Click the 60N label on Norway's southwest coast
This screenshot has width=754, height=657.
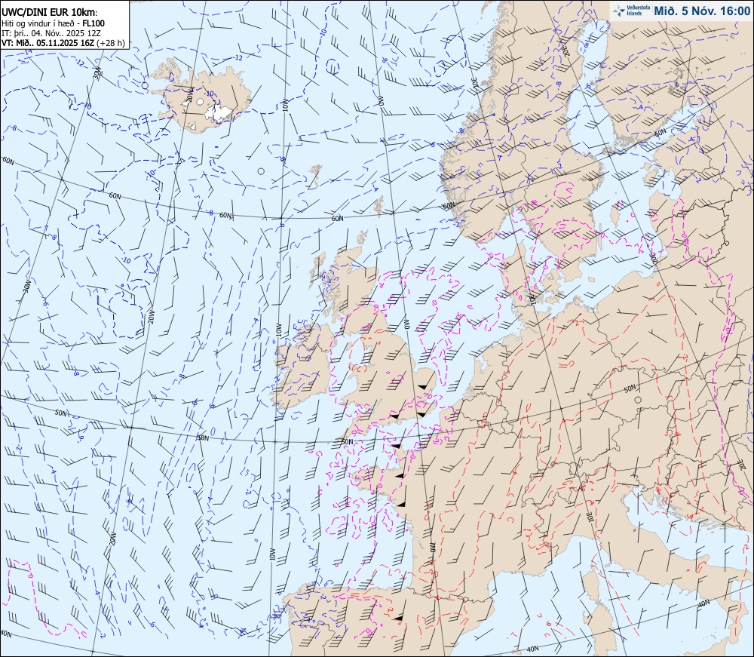click(449, 205)
